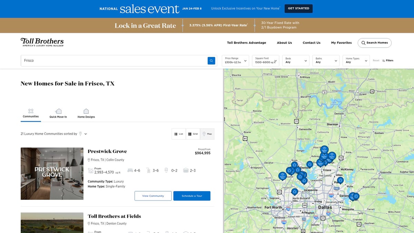The height and width of the screenshot is (233, 414).
Task: Open Search Homes via the magnifying glass icon
Action: coord(363,43)
